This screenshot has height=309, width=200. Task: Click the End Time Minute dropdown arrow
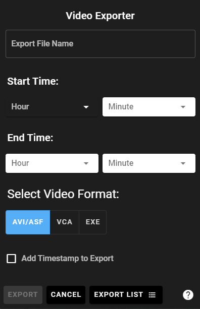(183, 163)
